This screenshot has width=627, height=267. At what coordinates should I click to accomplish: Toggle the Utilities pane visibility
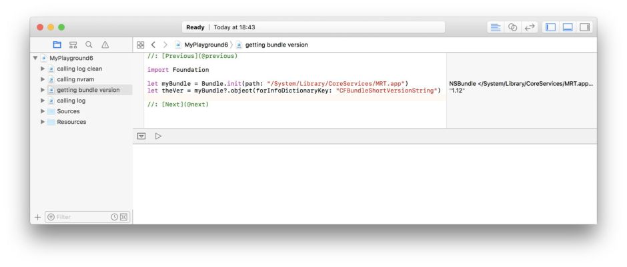tap(585, 27)
